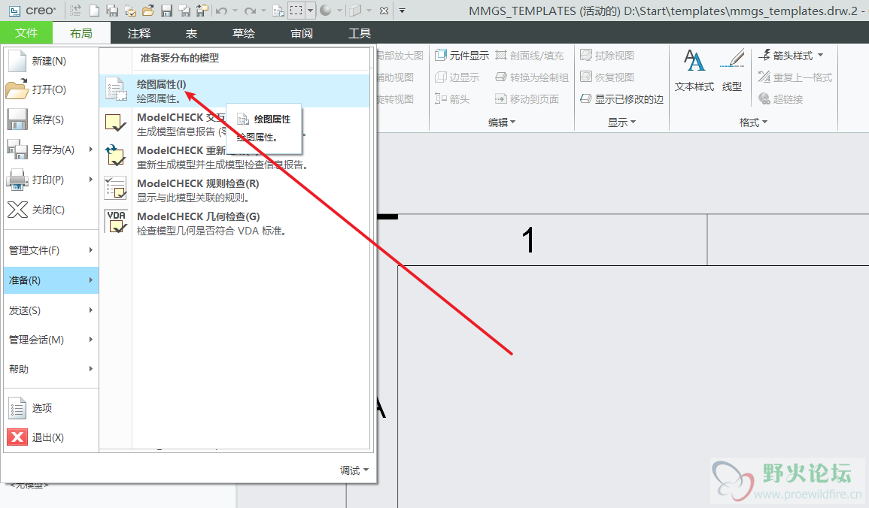Viewport: 869px width, 508px height.
Task: Switch to the 注释 ribbon tab
Action: tap(138, 33)
